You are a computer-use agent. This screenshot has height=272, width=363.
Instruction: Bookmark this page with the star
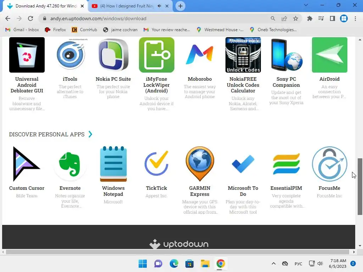(296, 18)
